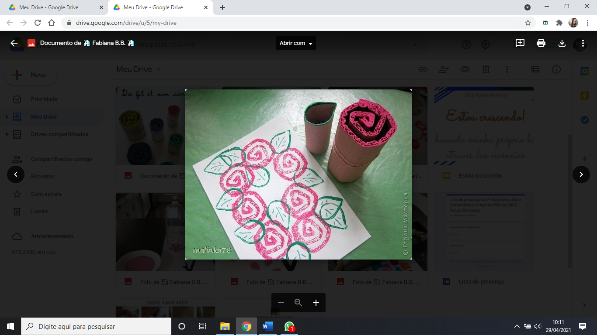597x335 pixels.
Task: Open the Chrome three-dot menu
Action: point(587,23)
